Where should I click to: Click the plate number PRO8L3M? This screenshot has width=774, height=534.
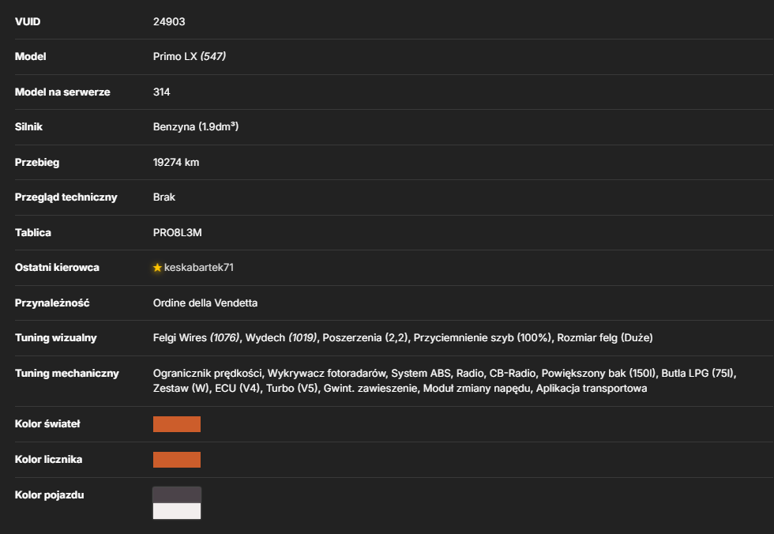pyautogui.click(x=177, y=232)
